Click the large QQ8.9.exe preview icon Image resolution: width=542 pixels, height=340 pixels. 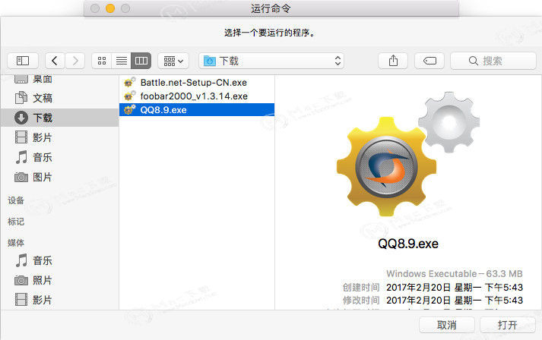point(408,153)
